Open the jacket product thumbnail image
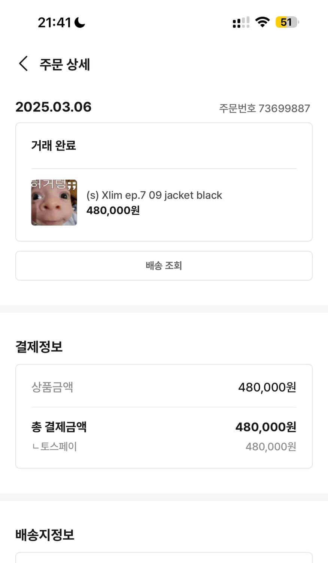 tap(54, 203)
